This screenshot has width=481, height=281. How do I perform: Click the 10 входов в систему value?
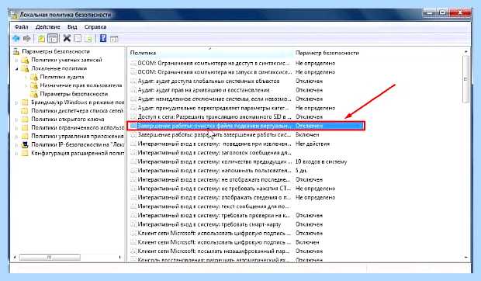pyautogui.click(x=321, y=161)
